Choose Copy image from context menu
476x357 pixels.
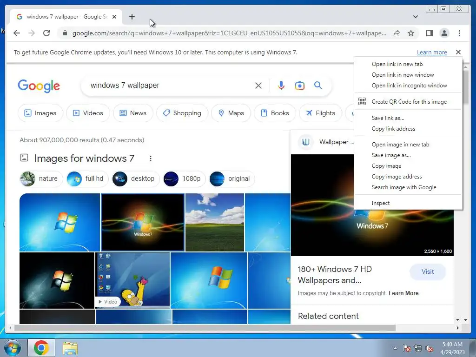408,166
